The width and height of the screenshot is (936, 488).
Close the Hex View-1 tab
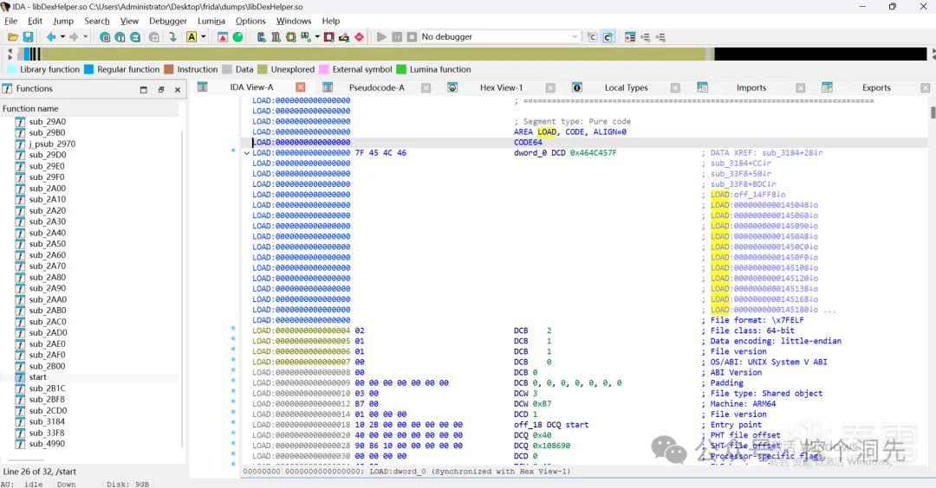click(x=550, y=87)
